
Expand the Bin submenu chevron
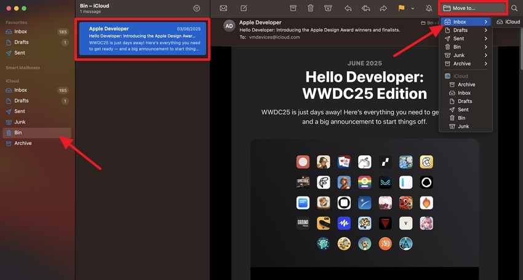click(485, 47)
